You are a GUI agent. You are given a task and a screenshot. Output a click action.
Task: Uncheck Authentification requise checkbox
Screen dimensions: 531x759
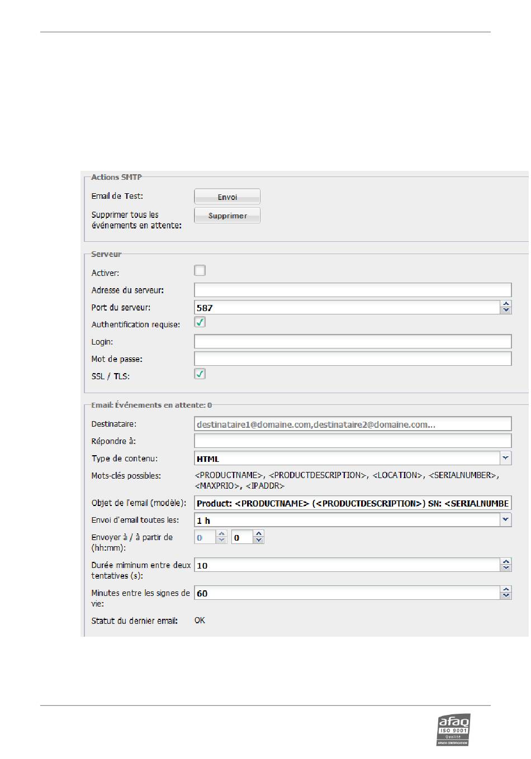(200, 322)
